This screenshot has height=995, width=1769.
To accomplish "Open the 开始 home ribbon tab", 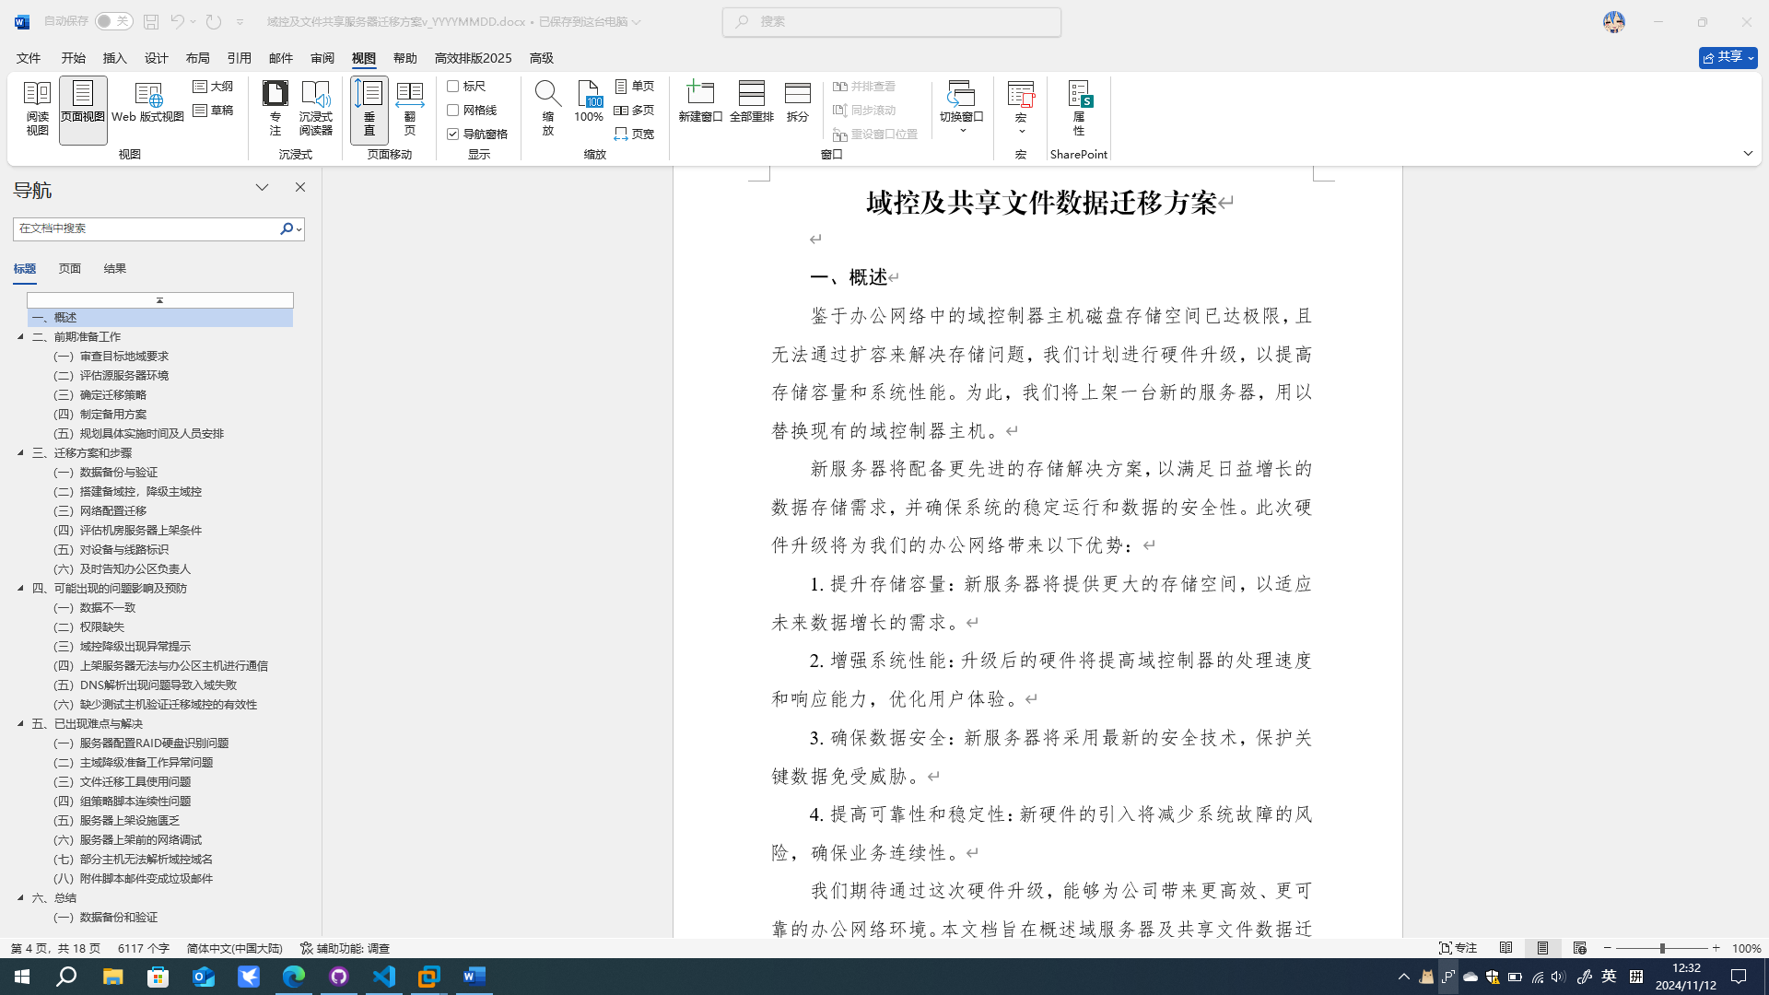I will pyautogui.click(x=73, y=58).
